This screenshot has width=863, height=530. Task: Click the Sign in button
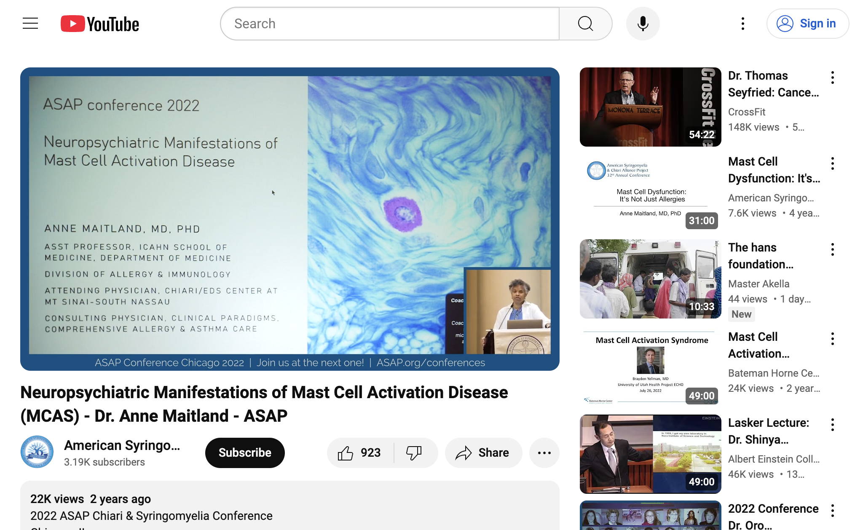[x=808, y=24]
